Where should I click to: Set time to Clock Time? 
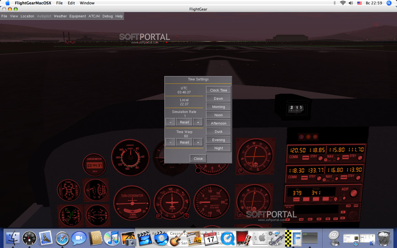[x=218, y=90]
